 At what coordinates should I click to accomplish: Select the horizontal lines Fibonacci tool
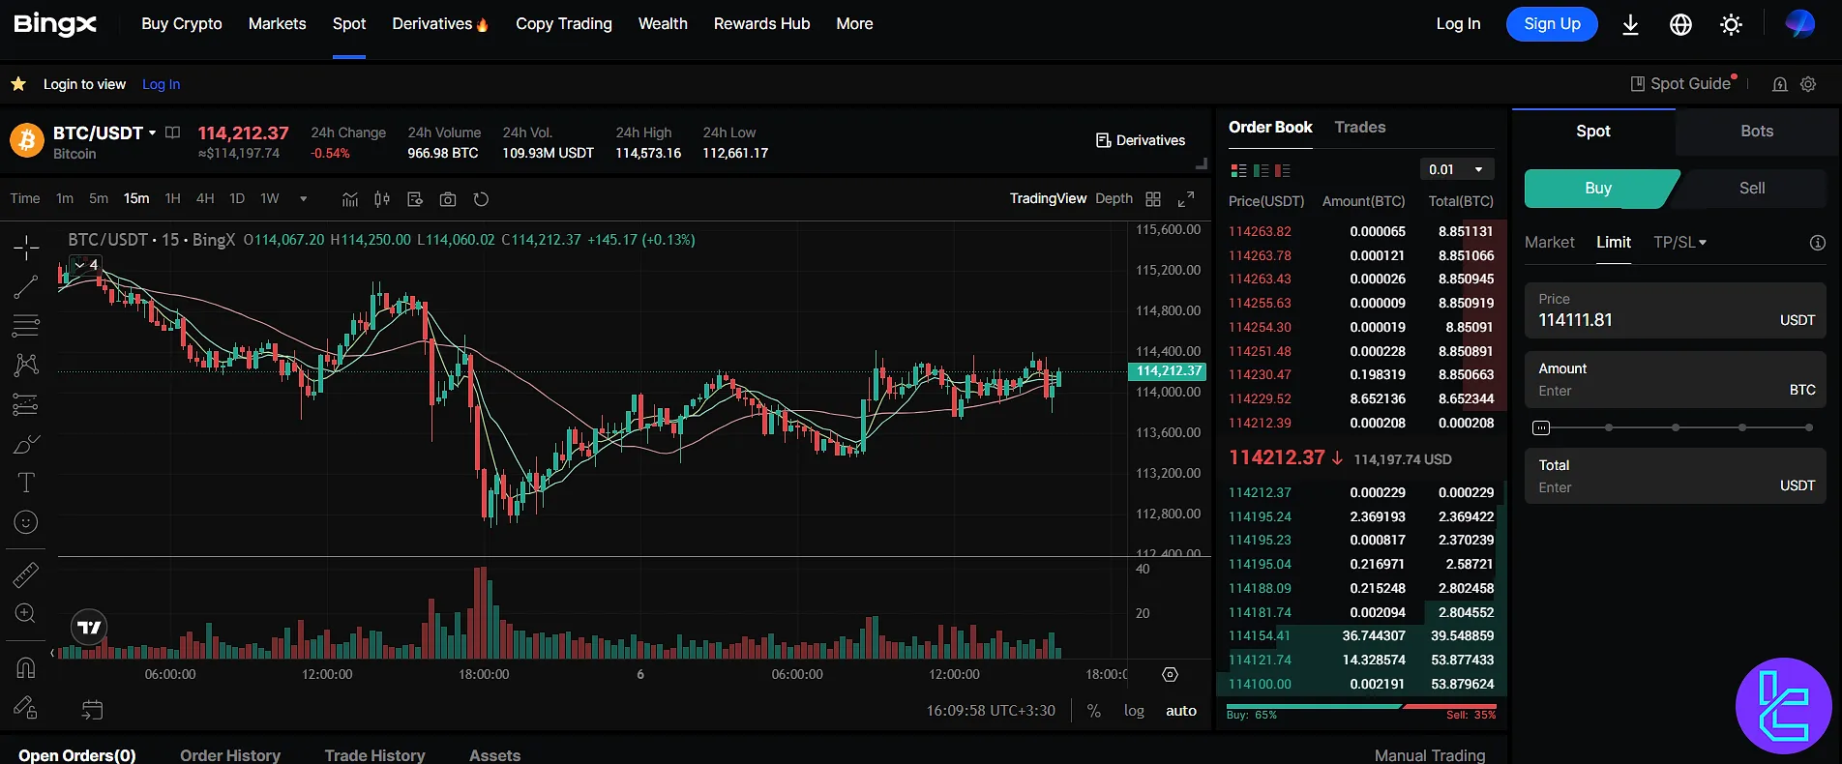click(x=26, y=326)
